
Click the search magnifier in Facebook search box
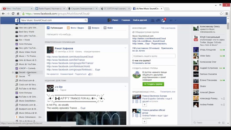pos(86,20)
